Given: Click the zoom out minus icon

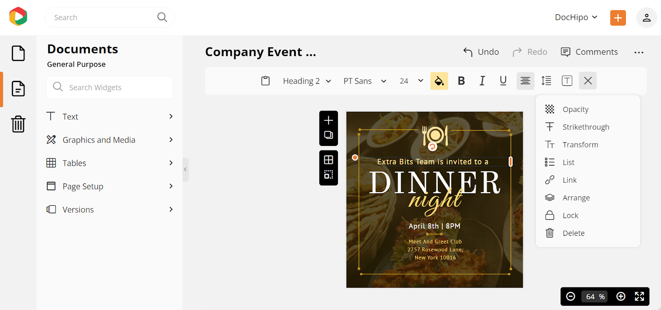Looking at the screenshot, I should tap(571, 296).
